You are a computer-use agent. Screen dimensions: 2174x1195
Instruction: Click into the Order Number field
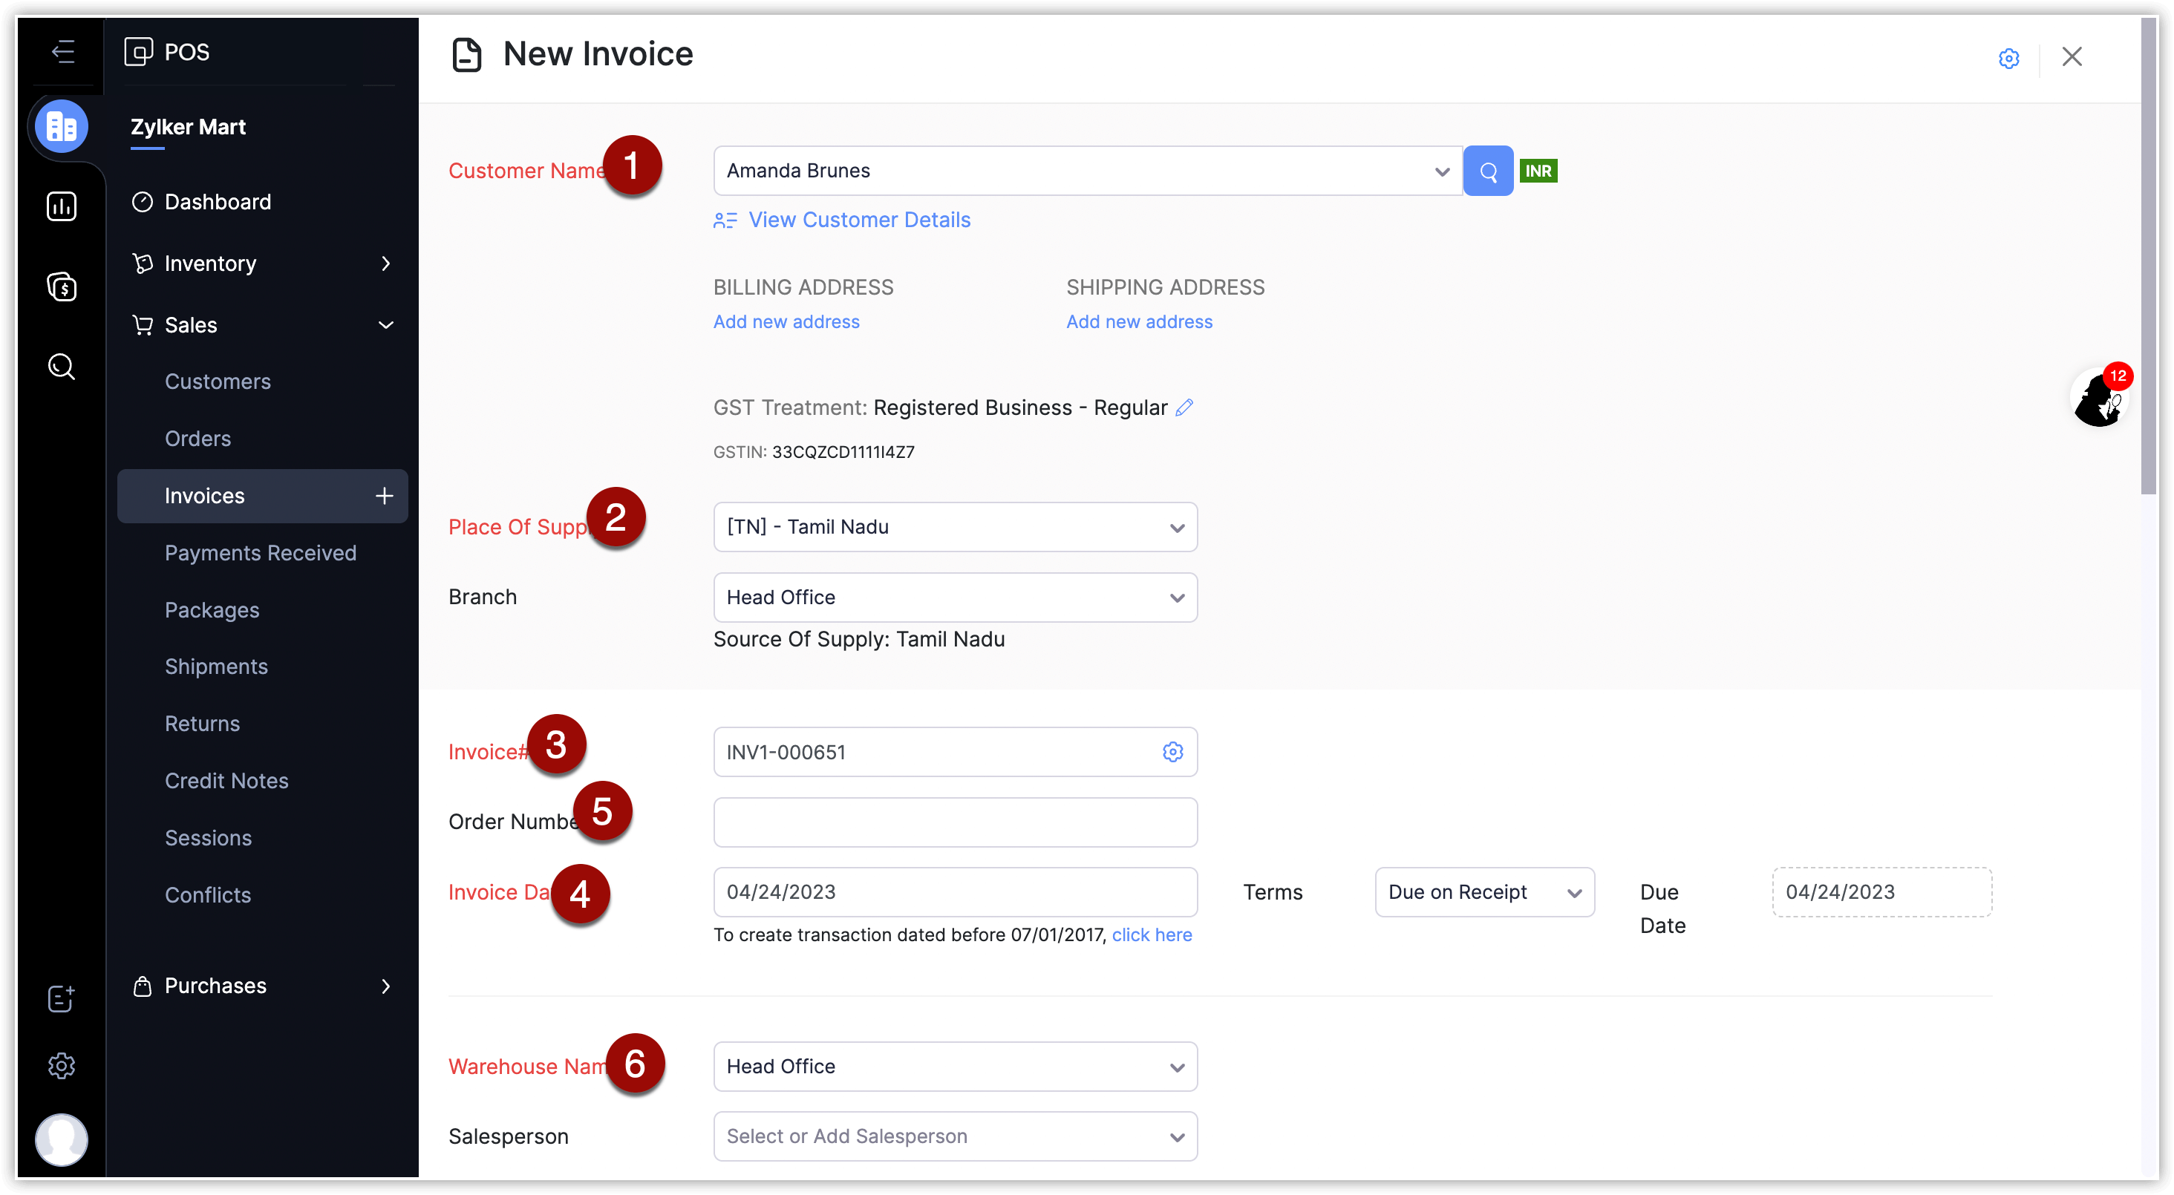(955, 822)
